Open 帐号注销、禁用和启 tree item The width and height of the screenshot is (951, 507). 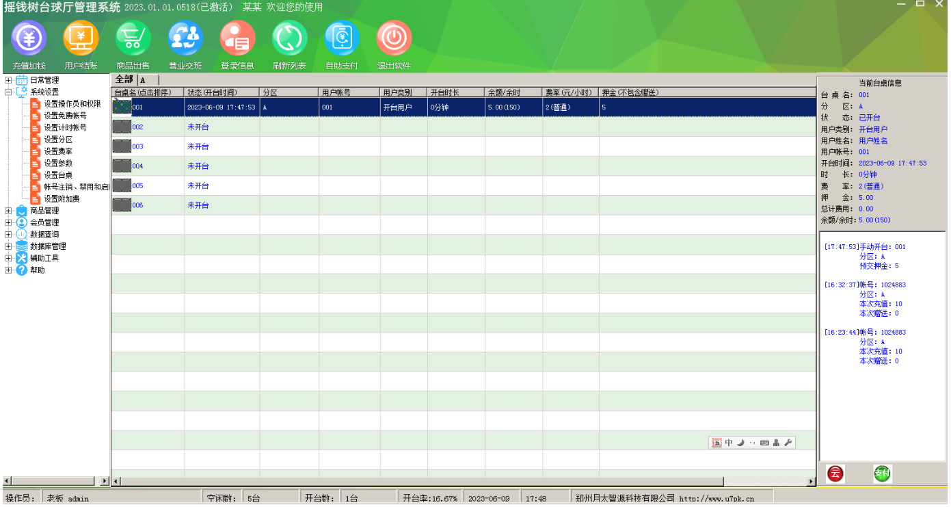click(x=77, y=187)
